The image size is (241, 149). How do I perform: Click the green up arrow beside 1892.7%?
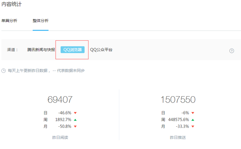coord(75,120)
